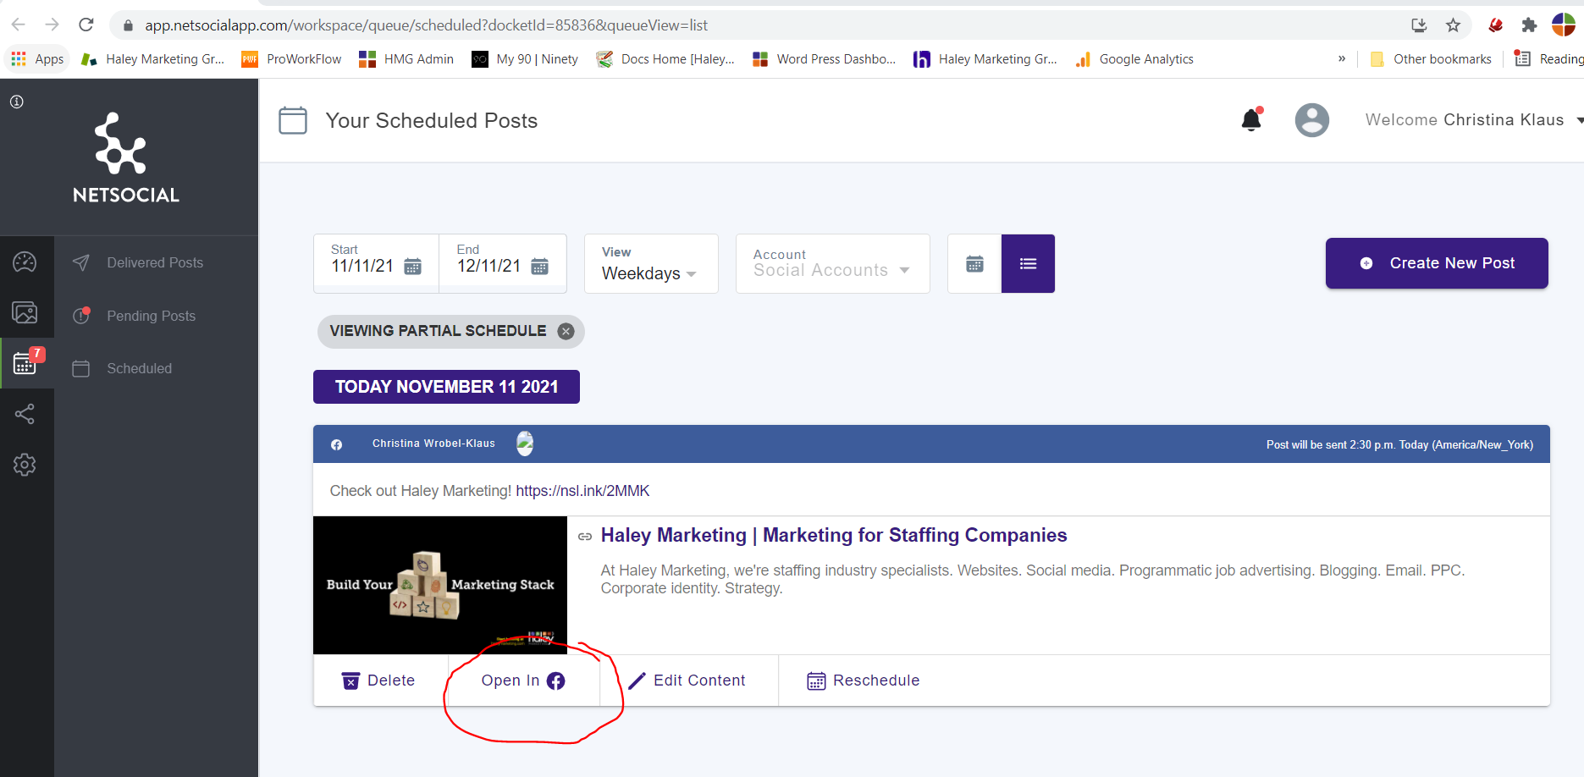Click the Today November 11 2021 header
This screenshot has height=777, width=1584.
coord(446,387)
